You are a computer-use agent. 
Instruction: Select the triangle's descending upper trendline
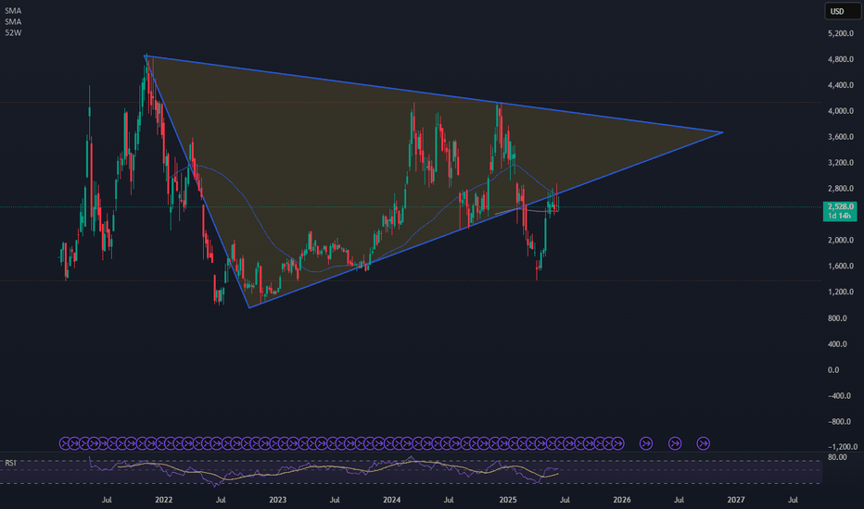pyautogui.click(x=433, y=93)
